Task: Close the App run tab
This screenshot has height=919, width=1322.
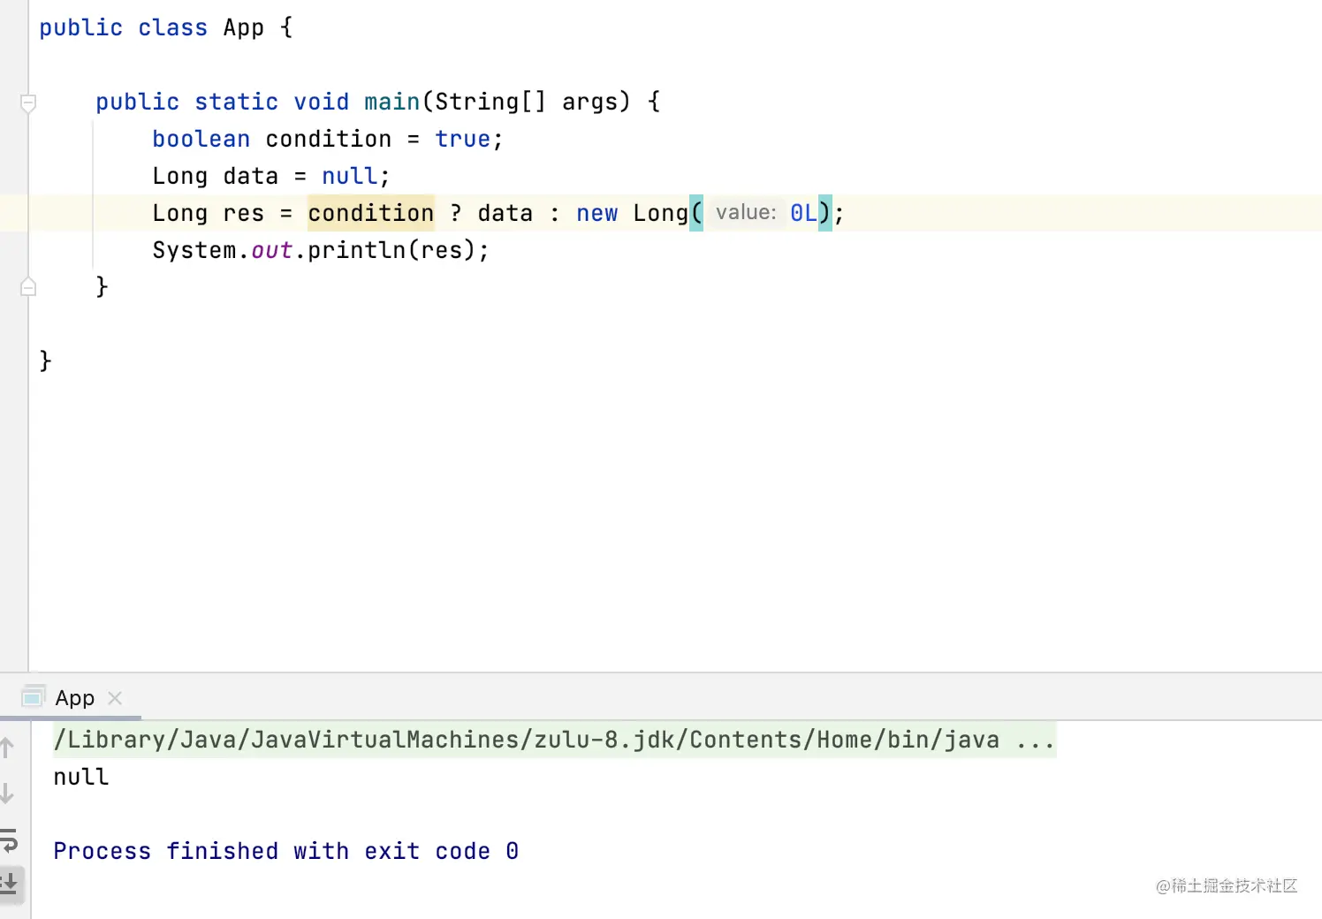Action: coord(115,698)
